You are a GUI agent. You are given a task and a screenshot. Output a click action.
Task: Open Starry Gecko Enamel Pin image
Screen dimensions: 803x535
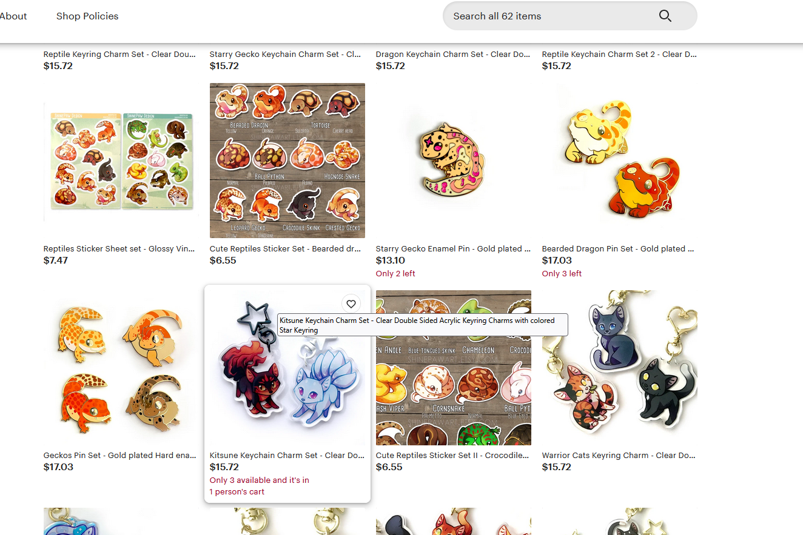coord(454,161)
